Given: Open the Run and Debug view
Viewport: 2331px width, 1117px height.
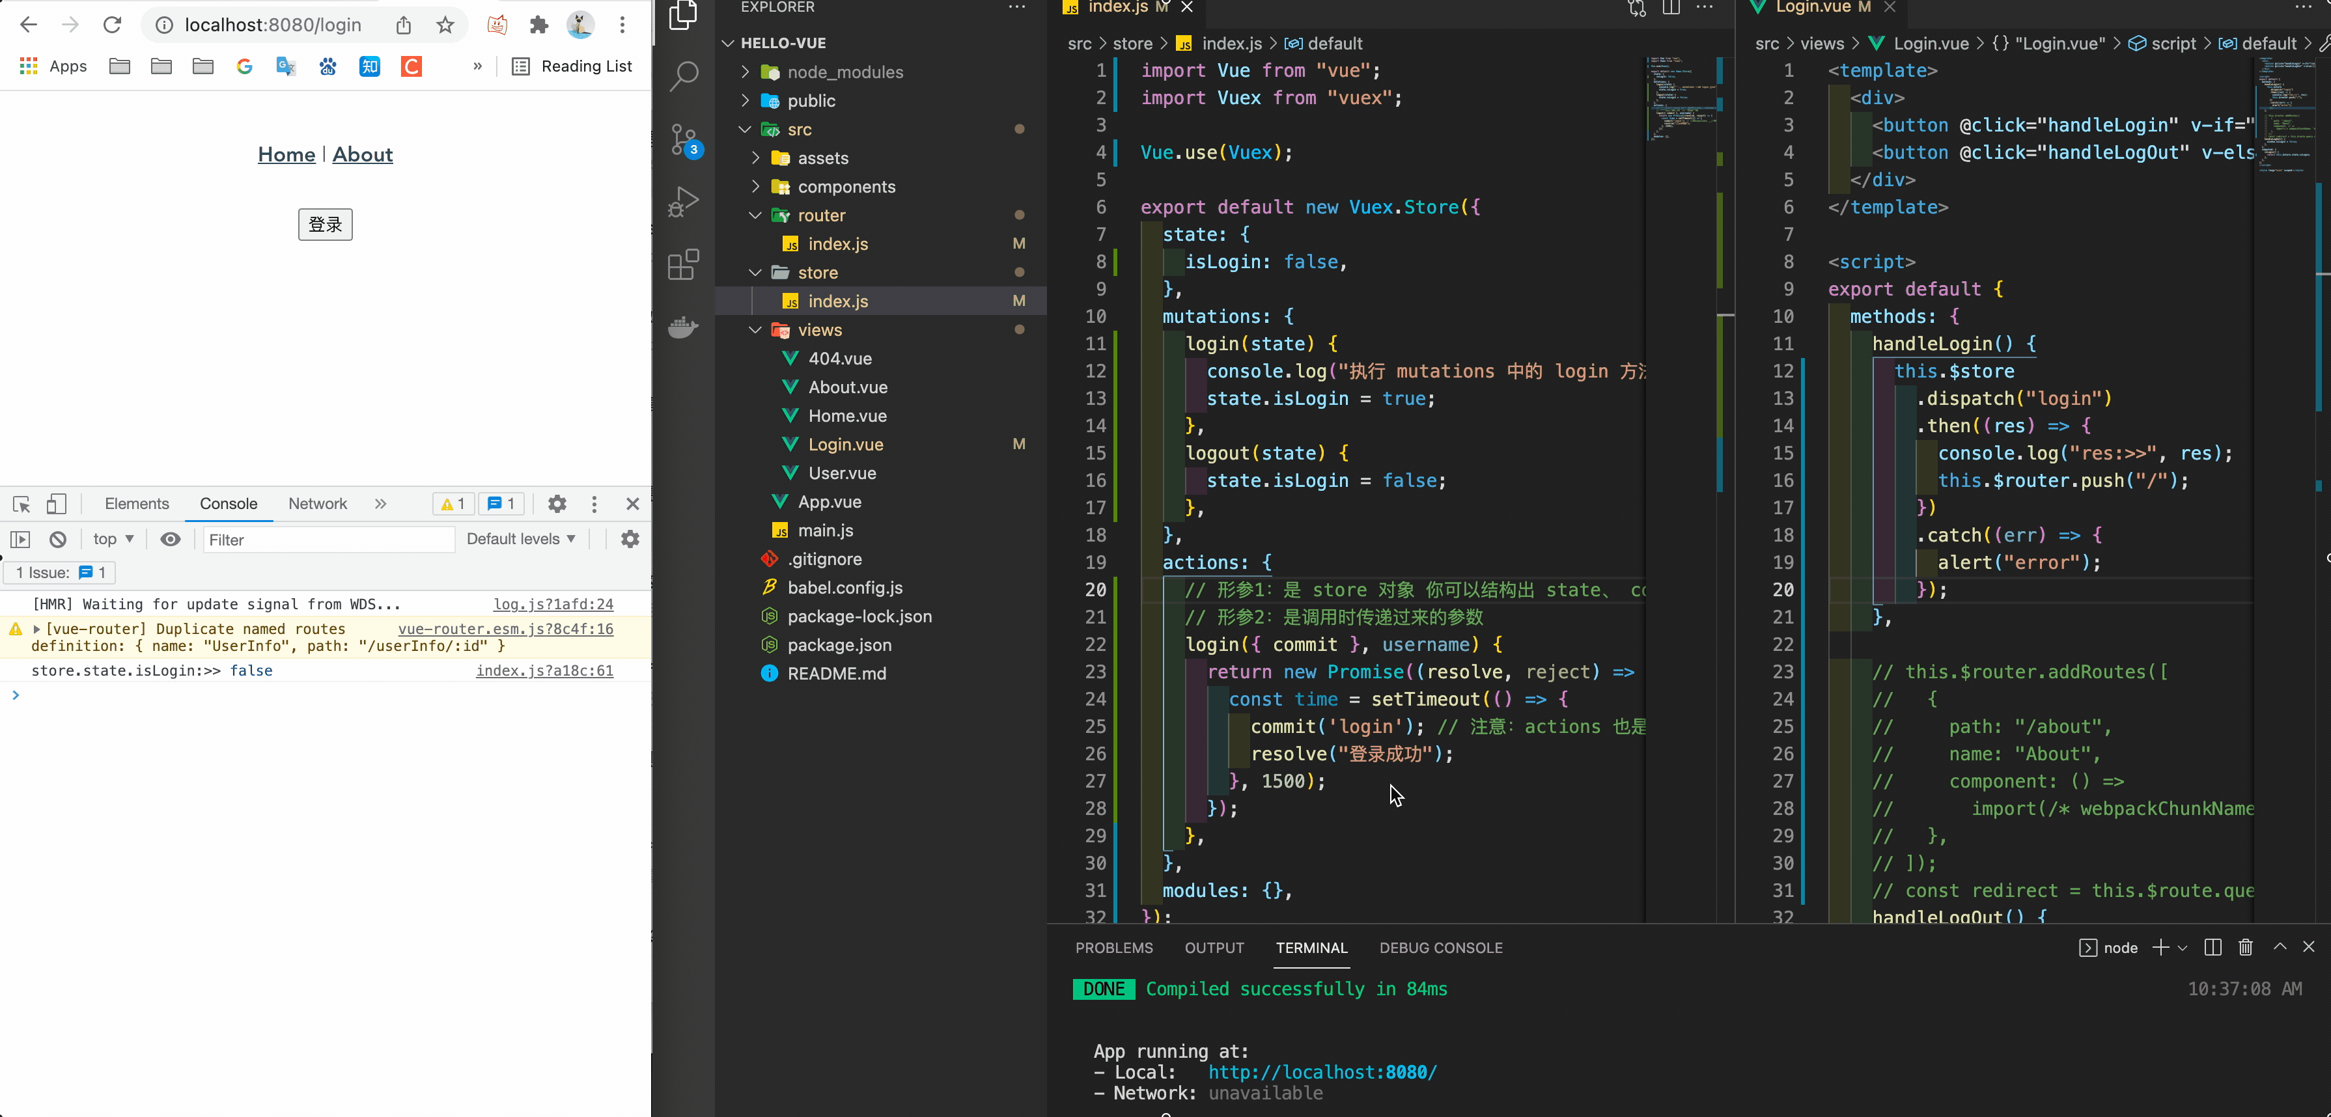Looking at the screenshot, I should click(x=683, y=200).
